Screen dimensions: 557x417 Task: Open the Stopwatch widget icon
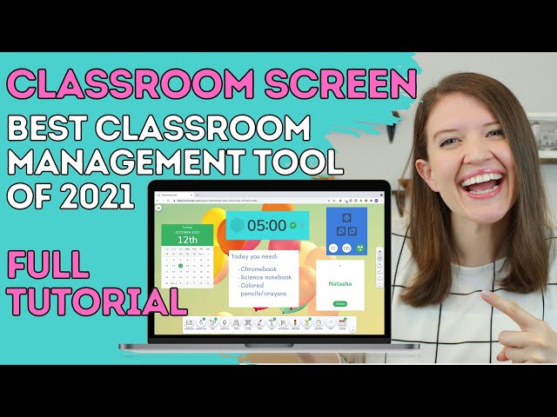click(x=319, y=322)
